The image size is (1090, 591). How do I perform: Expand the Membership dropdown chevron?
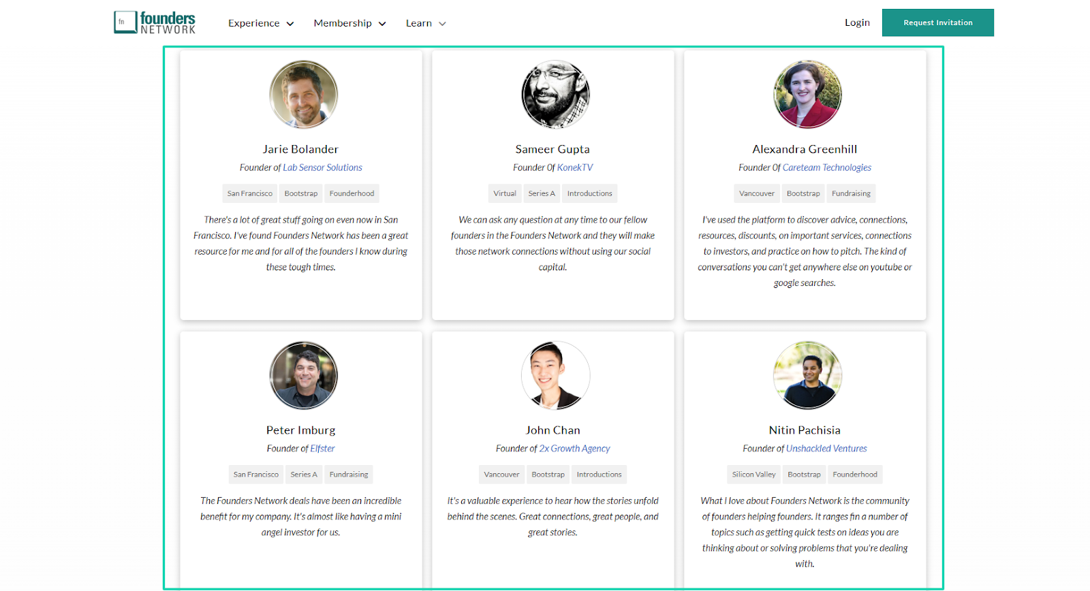(x=382, y=24)
